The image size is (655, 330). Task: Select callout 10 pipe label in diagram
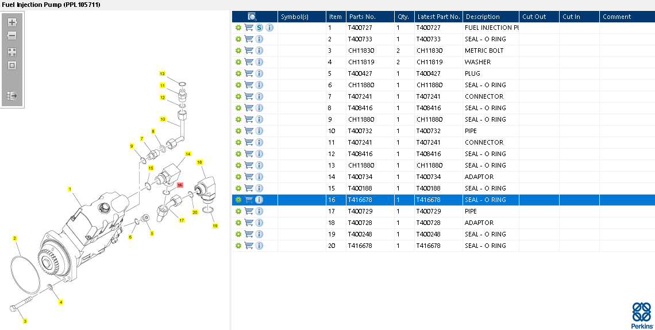[x=163, y=119]
